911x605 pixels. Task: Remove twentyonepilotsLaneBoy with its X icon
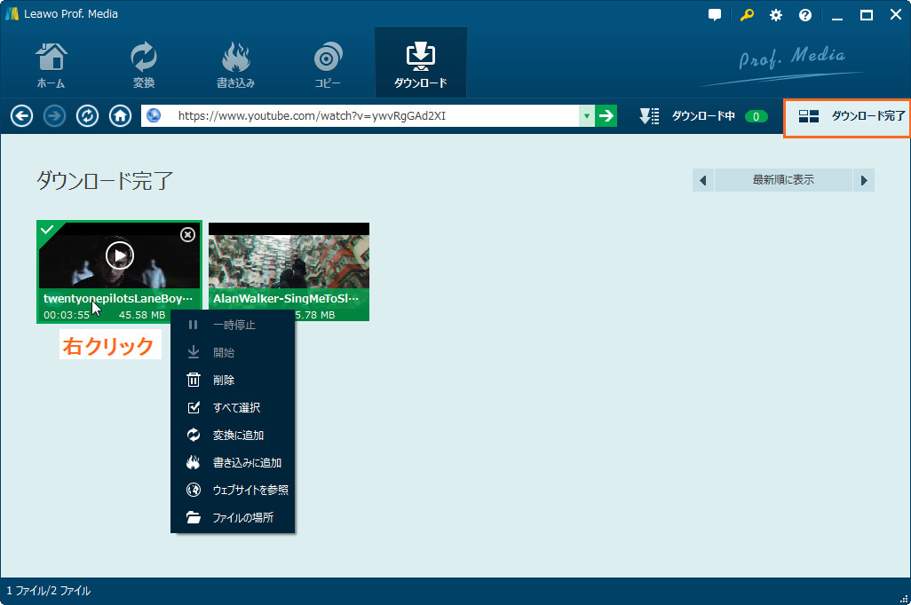(x=187, y=234)
